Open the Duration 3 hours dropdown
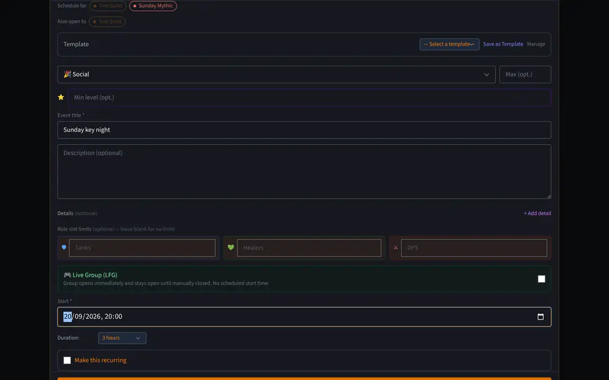This screenshot has width=609, height=380. pos(122,338)
